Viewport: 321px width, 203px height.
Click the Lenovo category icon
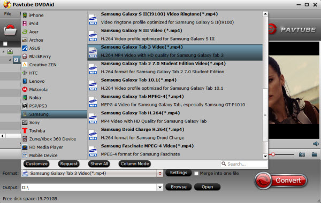(x=25, y=81)
